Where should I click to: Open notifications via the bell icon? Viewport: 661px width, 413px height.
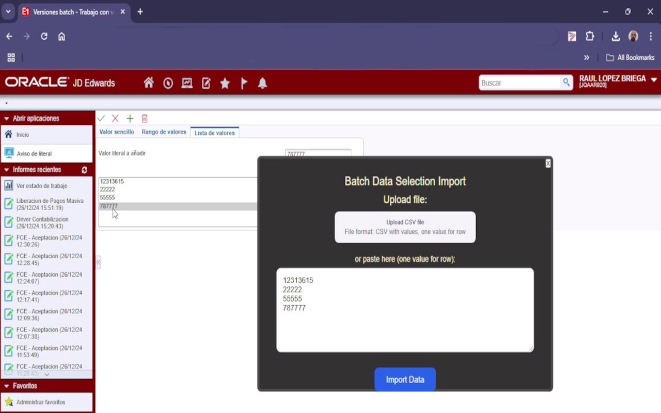[x=262, y=83]
